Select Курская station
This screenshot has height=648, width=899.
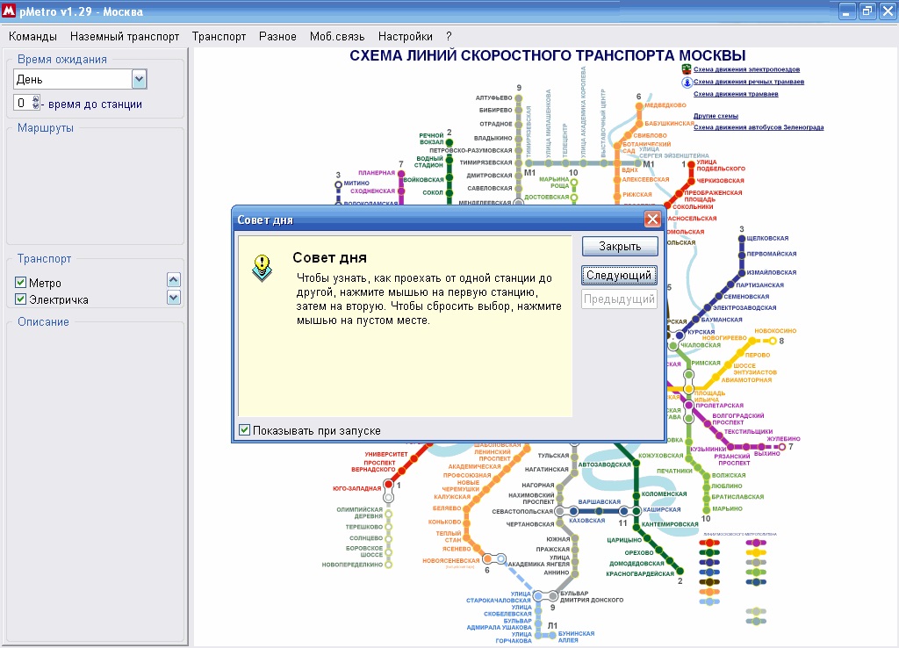(680, 335)
